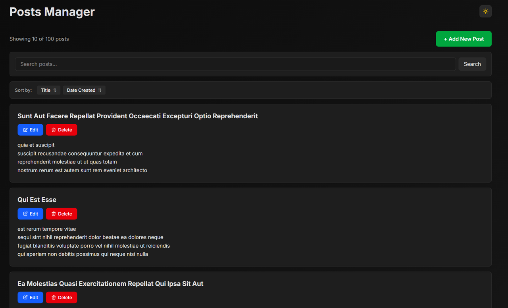Click the pencil icon on the first post's Edit button
Image resolution: width=508 pixels, height=308 pixels.
tap(25, 130)
